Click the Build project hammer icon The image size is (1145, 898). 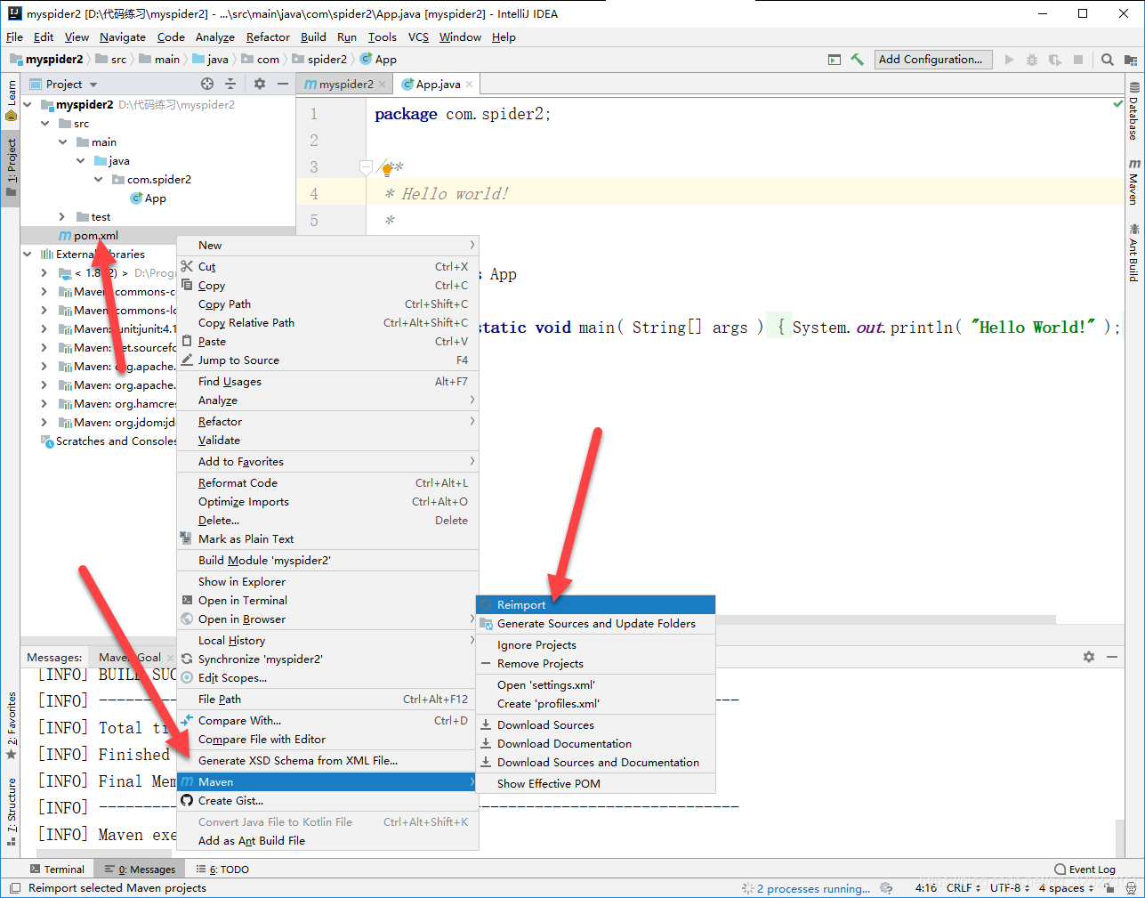tap(857, 60)
